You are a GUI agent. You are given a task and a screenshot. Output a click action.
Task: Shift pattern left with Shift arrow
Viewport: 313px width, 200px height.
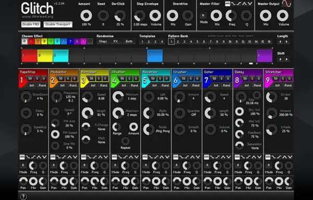click(280, 59)
